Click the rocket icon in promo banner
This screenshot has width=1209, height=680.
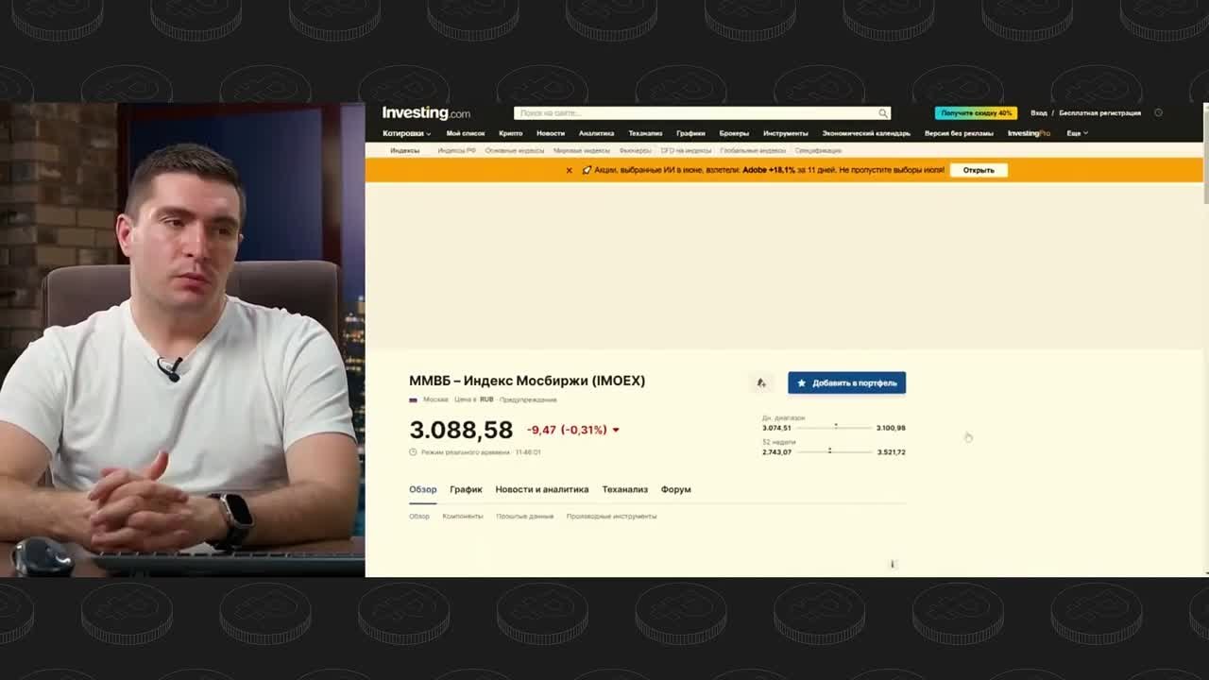[x=587, y=170]
